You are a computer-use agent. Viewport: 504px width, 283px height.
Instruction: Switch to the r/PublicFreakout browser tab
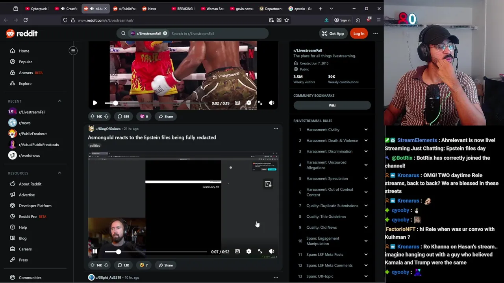(125, 9)
